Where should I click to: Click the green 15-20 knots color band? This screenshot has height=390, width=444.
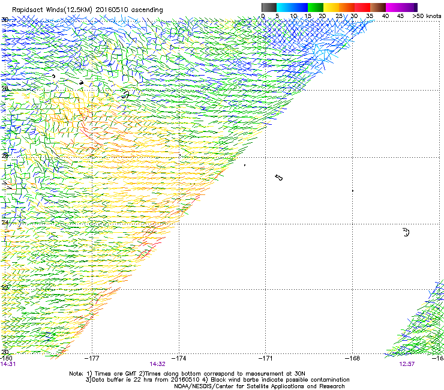(x=316, y=7)
